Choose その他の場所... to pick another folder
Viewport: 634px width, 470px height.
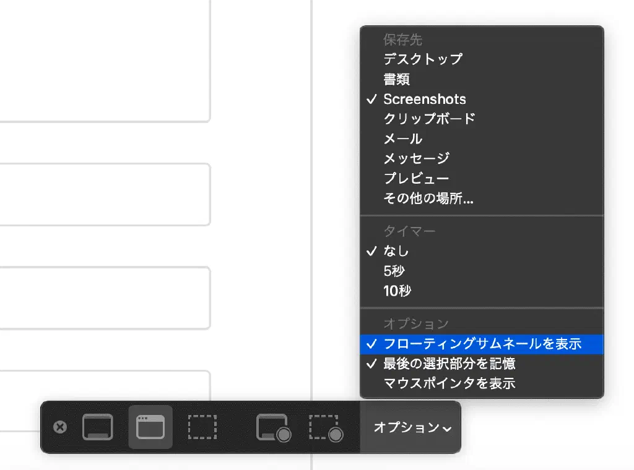pyautogui.click(x=428, y=199)
